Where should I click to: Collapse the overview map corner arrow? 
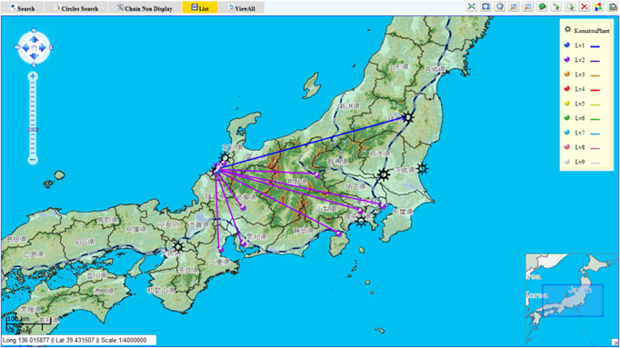point(615,342)
